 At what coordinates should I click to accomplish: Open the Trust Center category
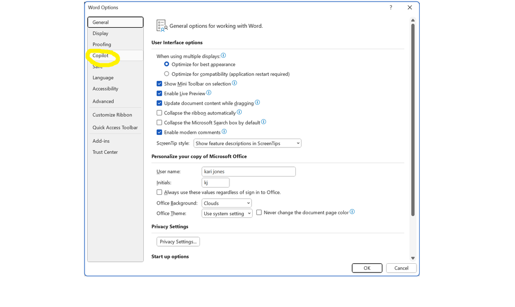click(x=115, y=152)
